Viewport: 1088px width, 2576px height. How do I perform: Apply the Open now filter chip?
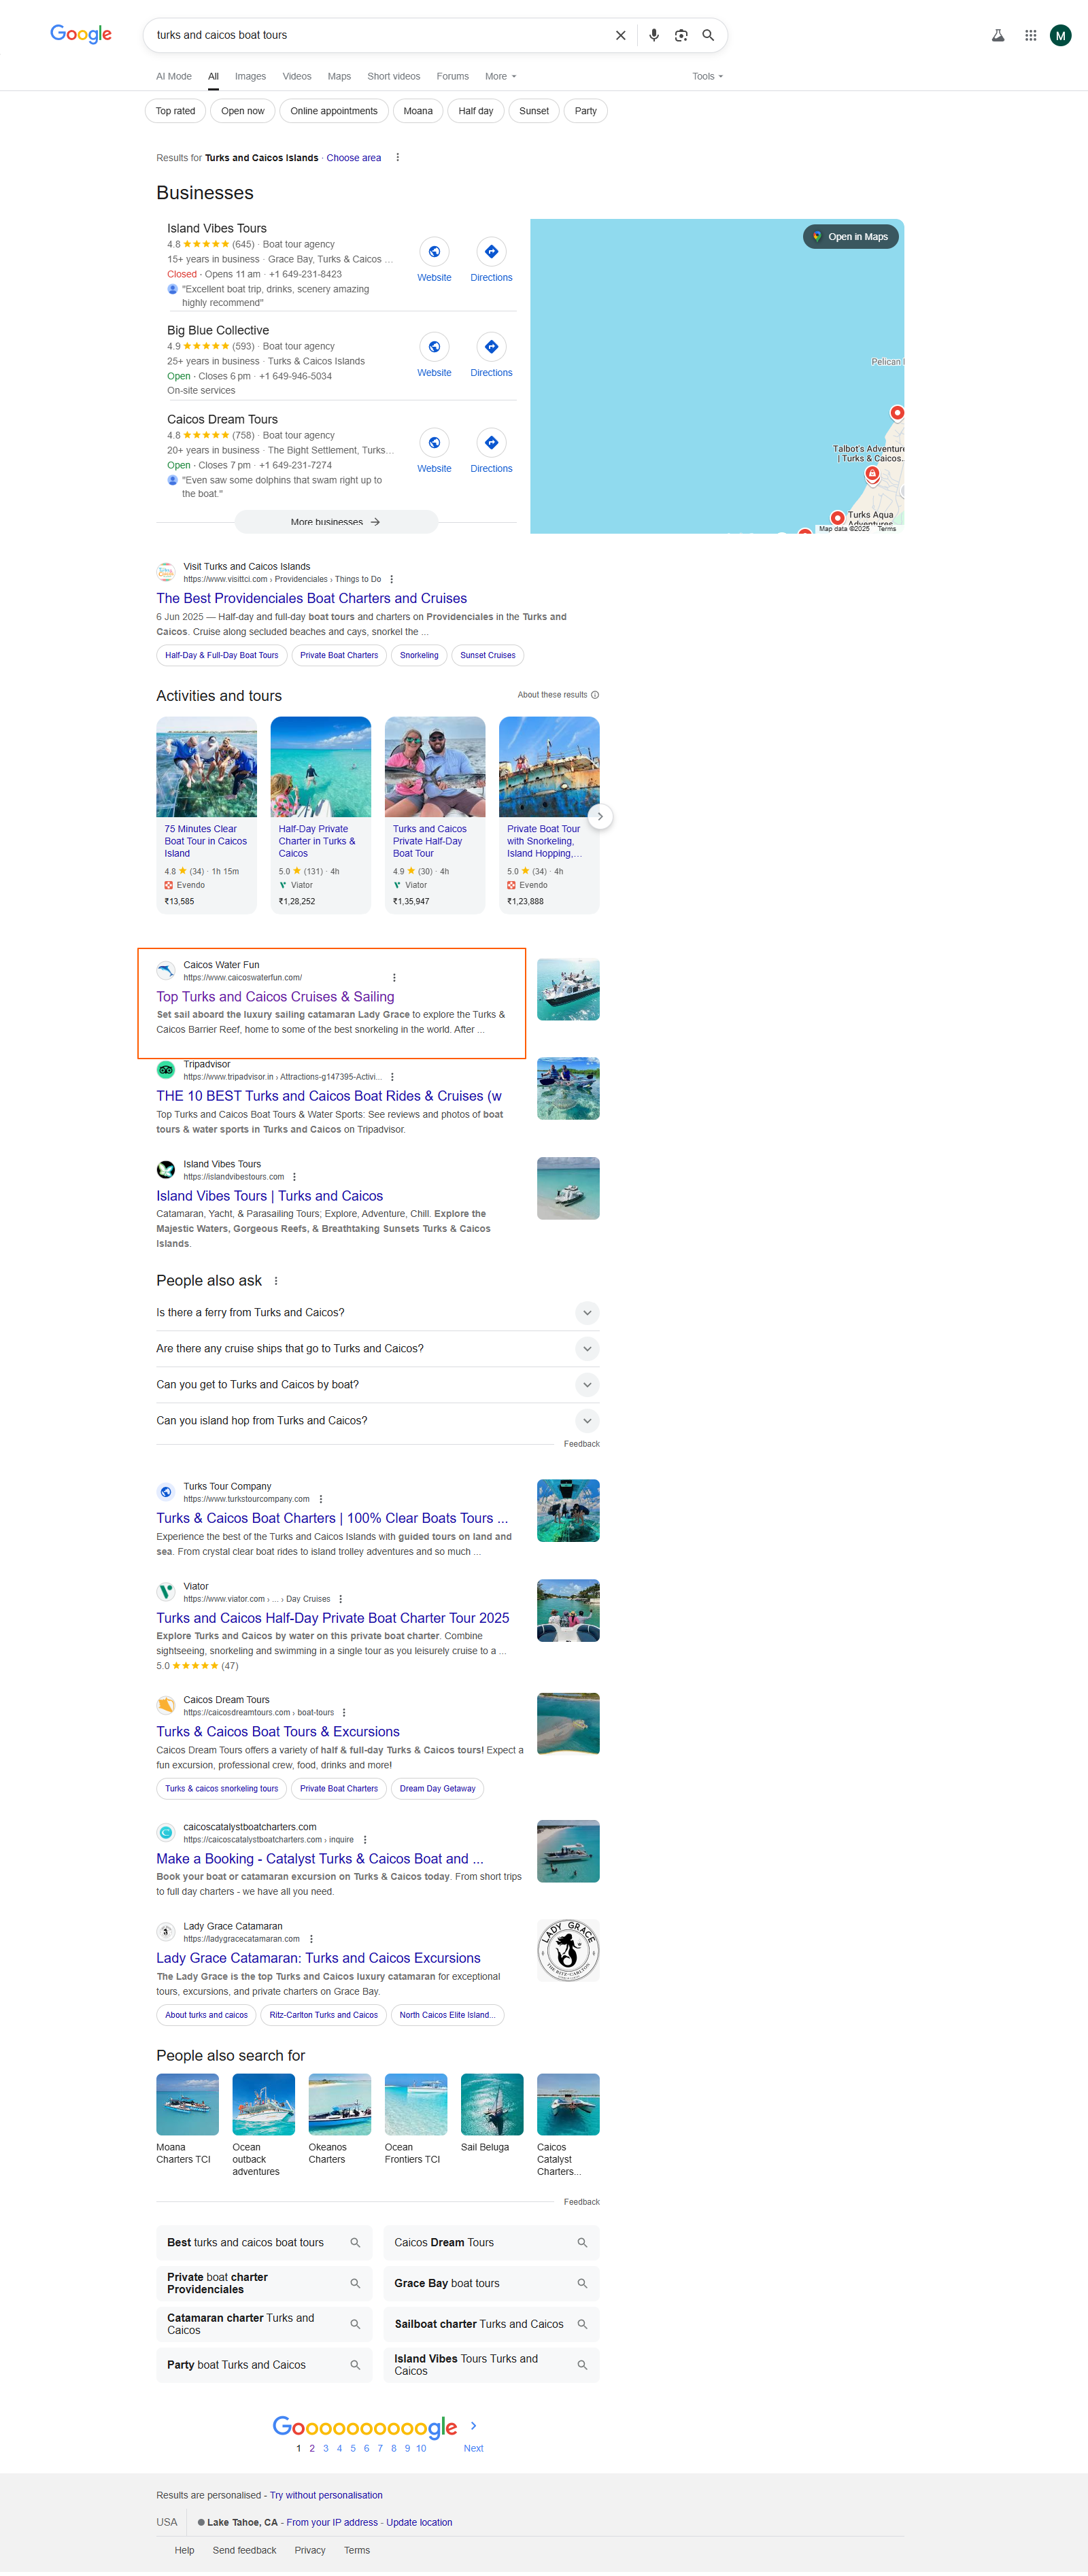pyautogui.click(x=243, y=111)
